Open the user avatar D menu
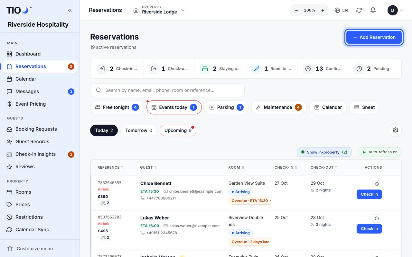This screenshot has height=257, width=412. point(395,10)
